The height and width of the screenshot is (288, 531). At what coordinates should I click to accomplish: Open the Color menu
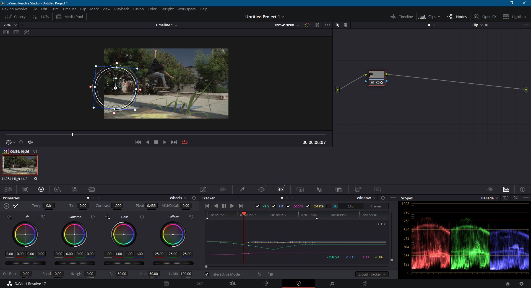pyautogui.click(x=152, y=9)
